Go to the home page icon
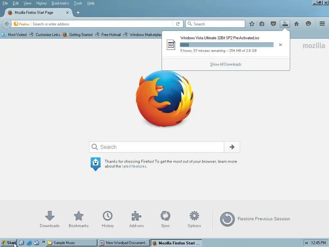Viewport: 329px width, 247px height. (297, 24)
